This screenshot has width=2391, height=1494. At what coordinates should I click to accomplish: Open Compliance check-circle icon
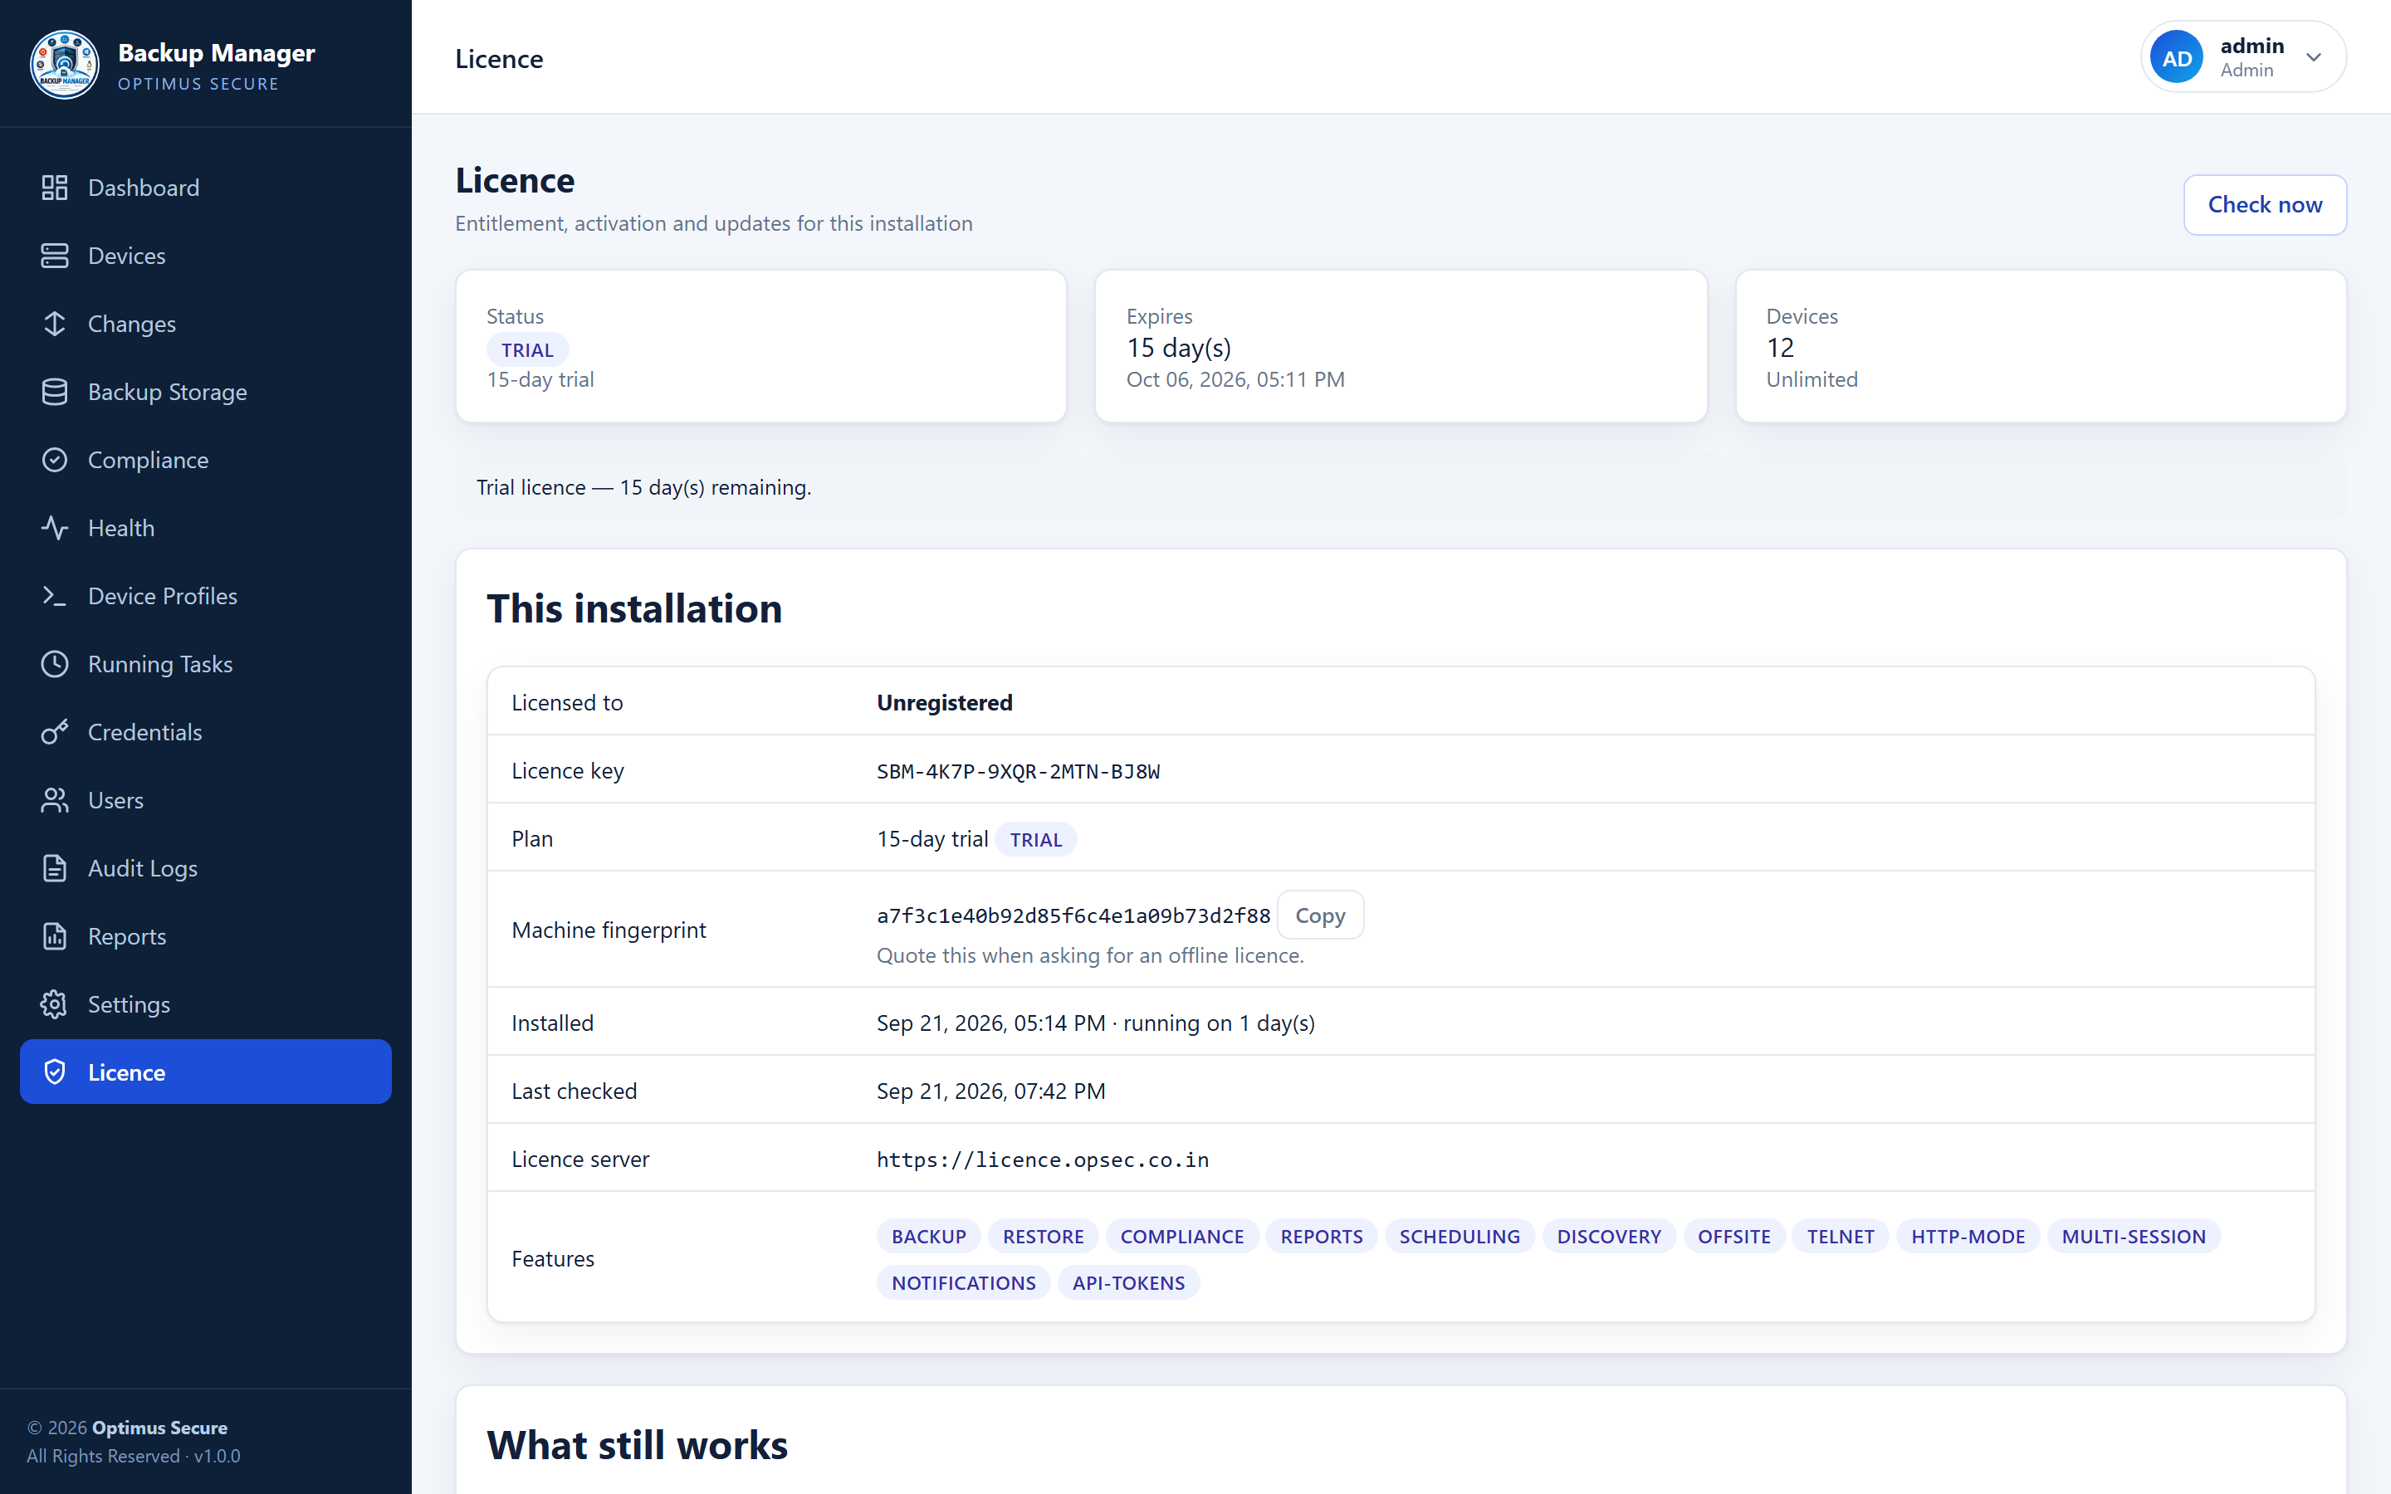pos(54,461)
